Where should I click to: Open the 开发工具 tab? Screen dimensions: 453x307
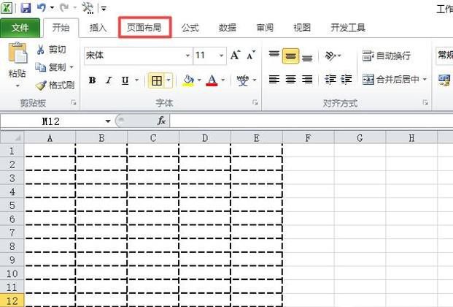(348, 28)
